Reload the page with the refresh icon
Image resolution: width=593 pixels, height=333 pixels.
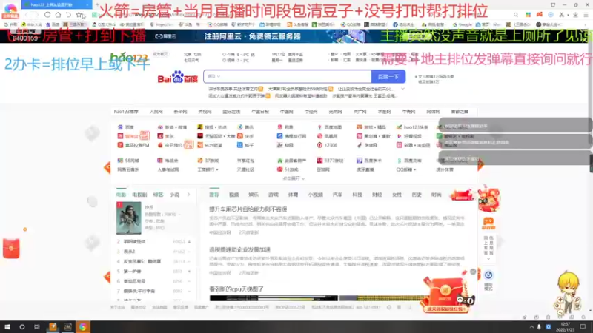[47, 15]
